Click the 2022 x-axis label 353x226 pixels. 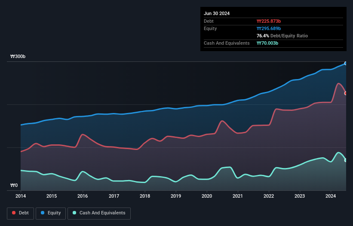[x=269, y=196]
